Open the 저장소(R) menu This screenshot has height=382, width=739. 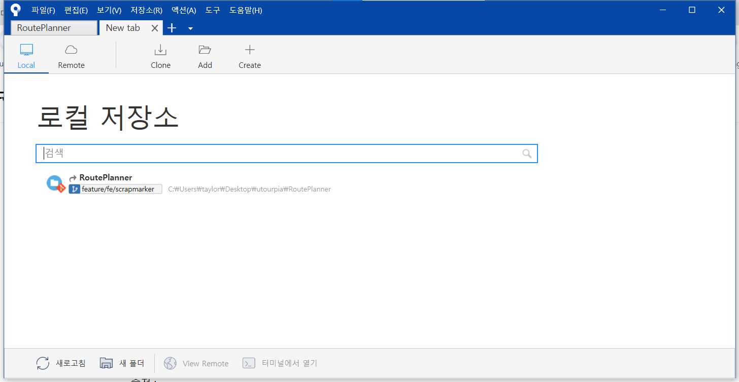146,10
